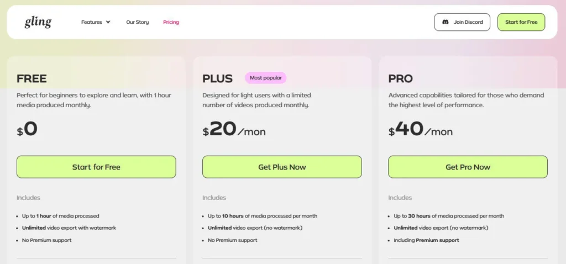This screenshot has height=264, width=566.
Task: Click the $40/mon price text
Action: (420, 130)
